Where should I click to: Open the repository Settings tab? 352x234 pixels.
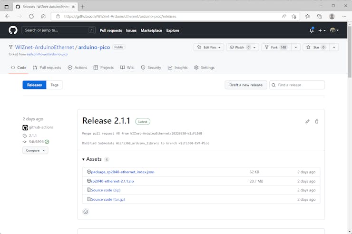click(x=204, y=68)
